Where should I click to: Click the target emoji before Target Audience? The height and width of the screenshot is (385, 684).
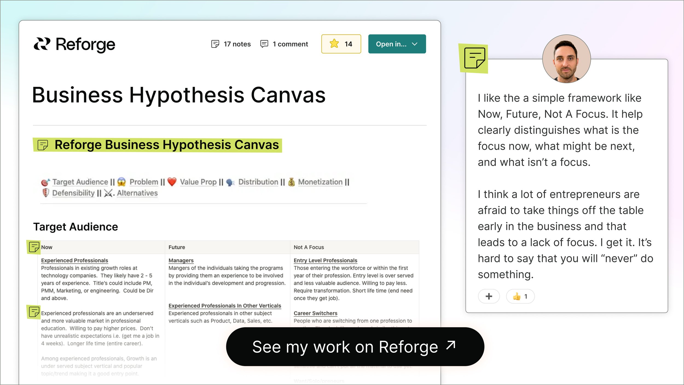[45, 182]
